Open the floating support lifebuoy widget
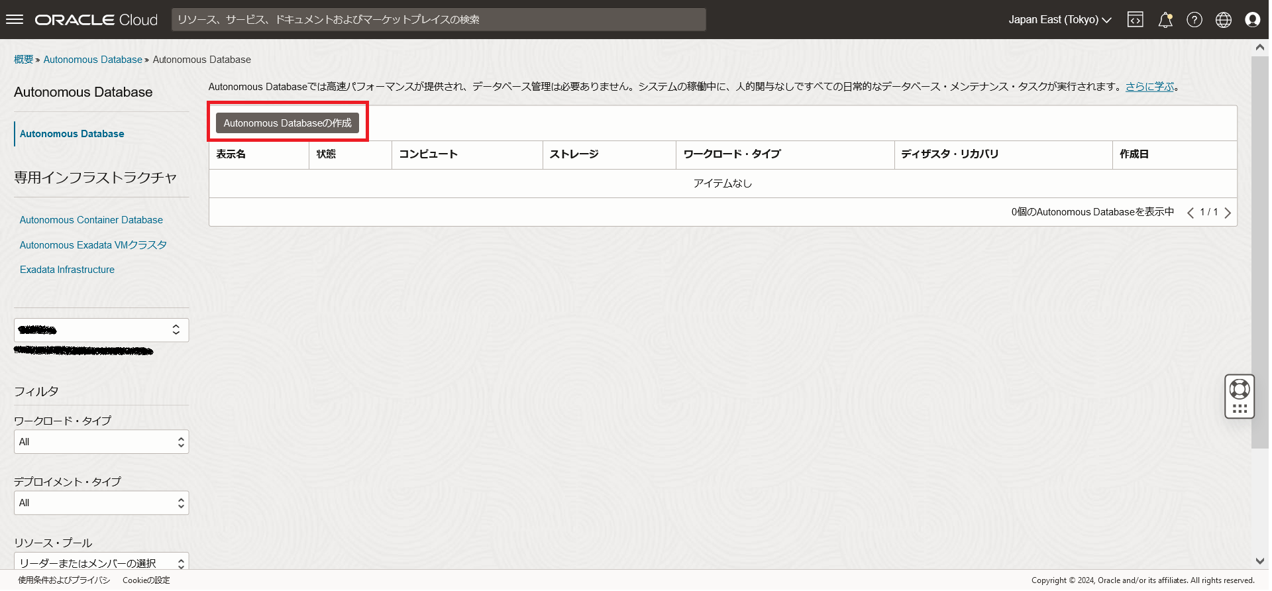Image resolution: width=1272 pixels, height=591 pixels. point(1240,396)
